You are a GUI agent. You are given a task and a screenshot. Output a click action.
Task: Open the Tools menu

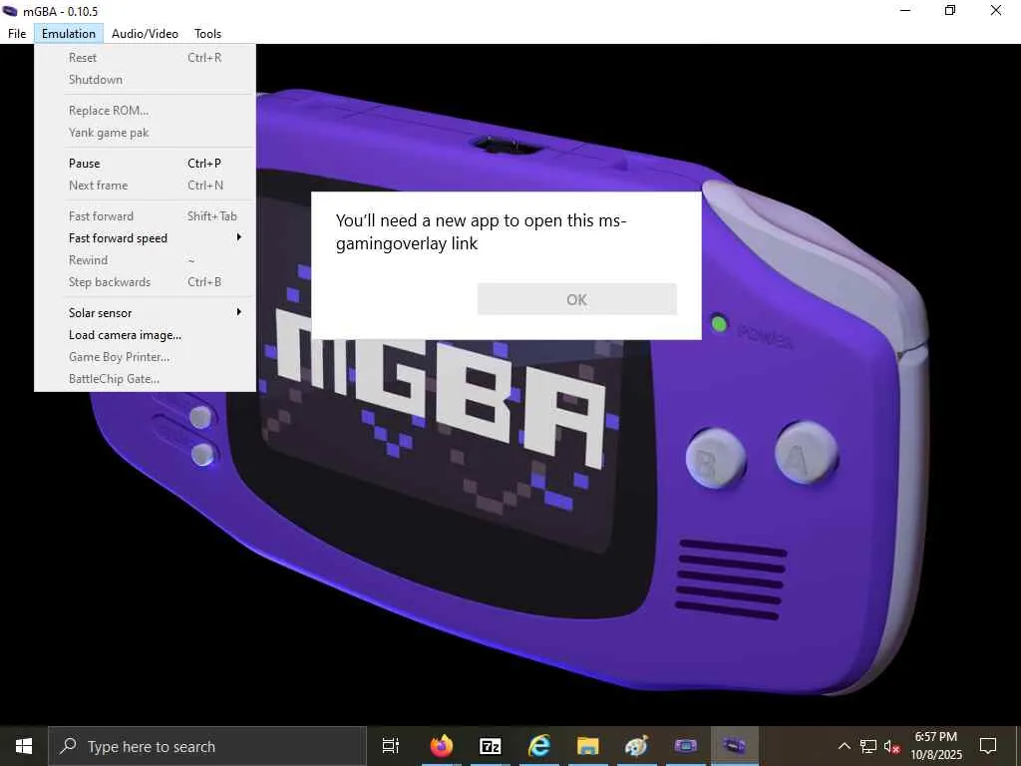[x=207, y=33]
